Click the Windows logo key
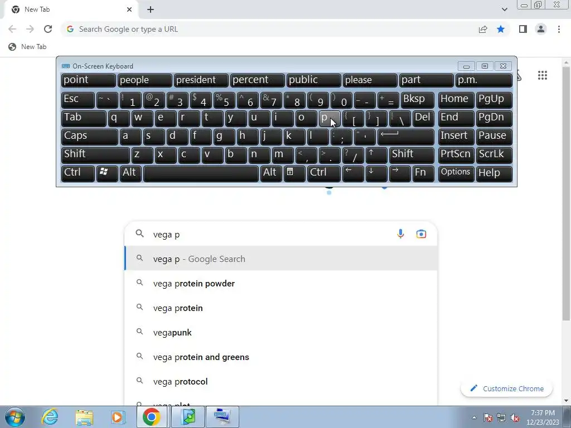This screenshot has height=428, width=571. (x=107, y=173)
